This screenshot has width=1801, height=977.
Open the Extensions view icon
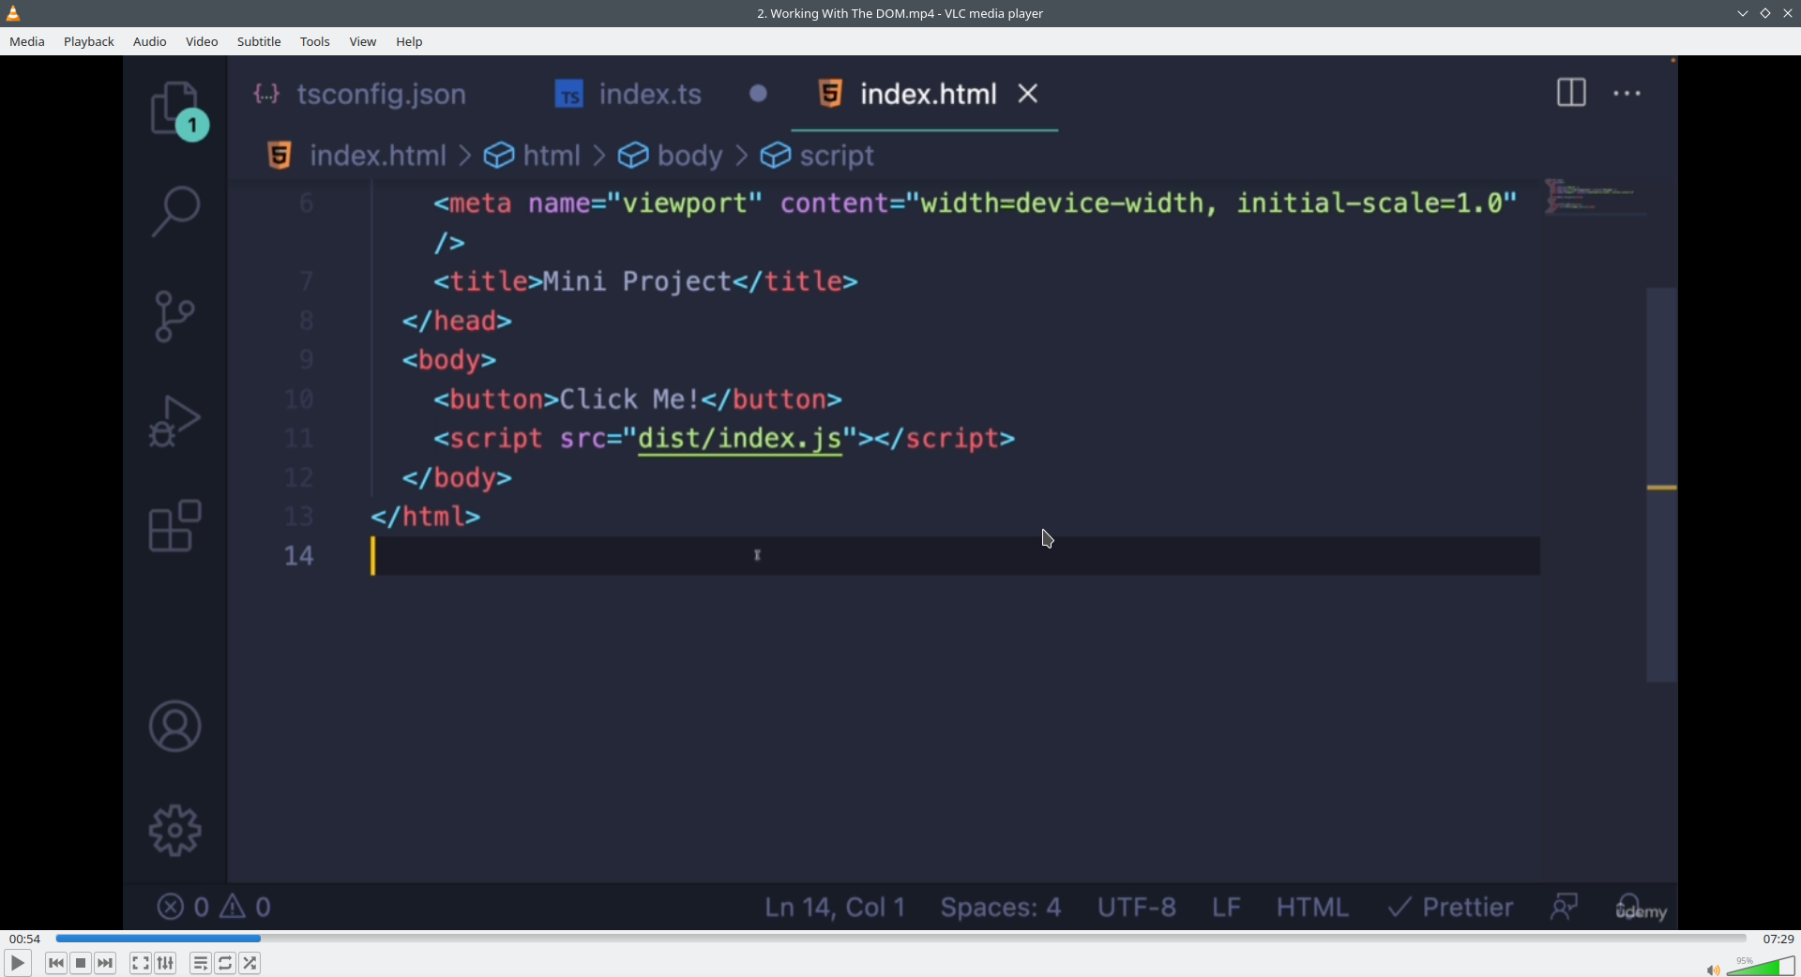(x=175, y=525)
